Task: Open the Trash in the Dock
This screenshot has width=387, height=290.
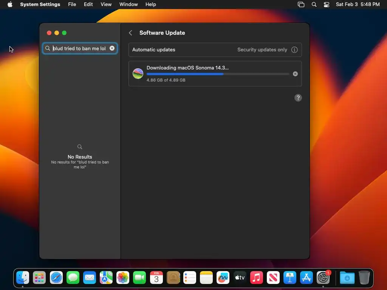Action: [364, 278]
